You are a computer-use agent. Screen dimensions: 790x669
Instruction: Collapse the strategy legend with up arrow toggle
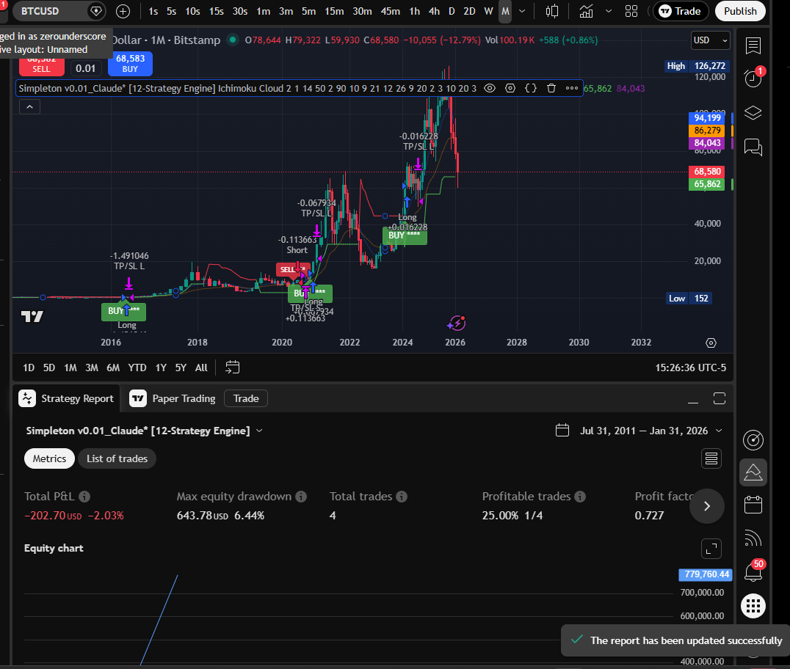[x=29, y=106]
